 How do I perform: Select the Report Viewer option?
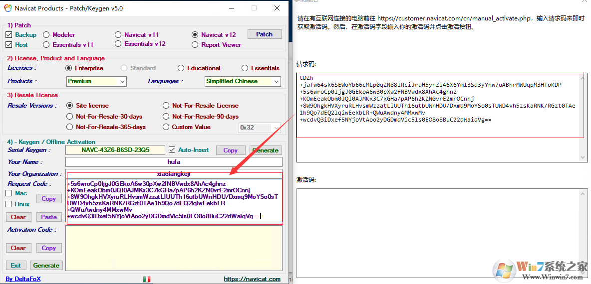(x=195, y=44)
